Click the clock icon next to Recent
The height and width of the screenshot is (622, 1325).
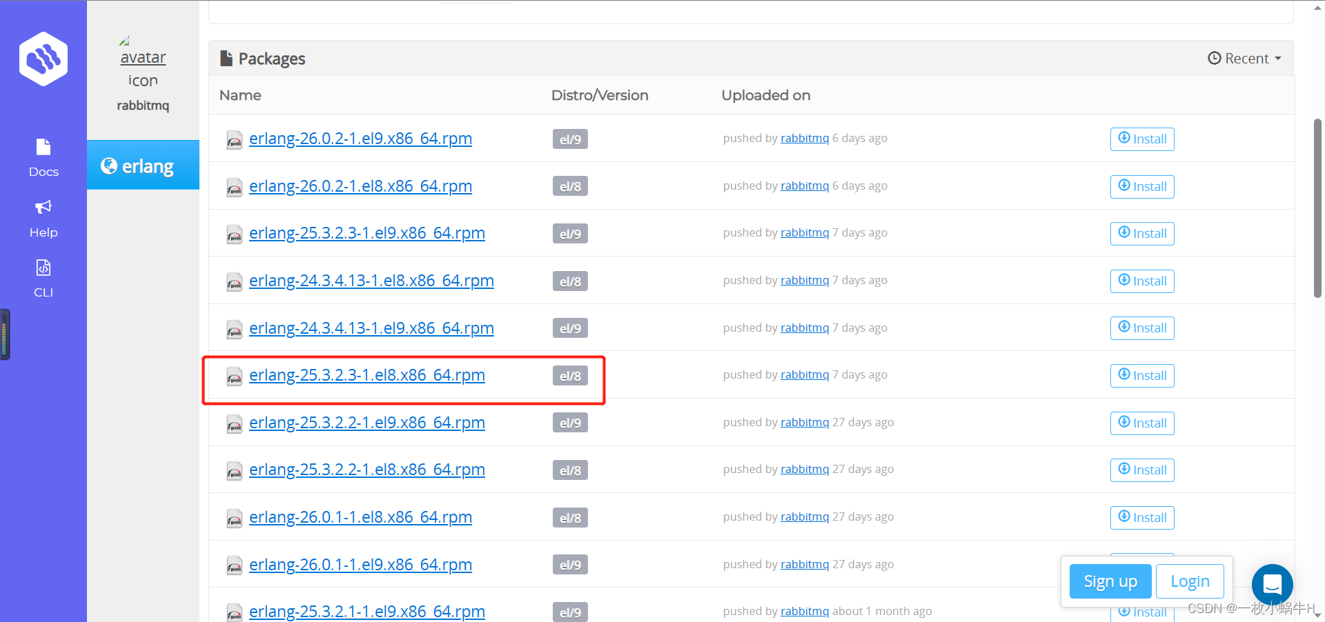click(1215, 59)
